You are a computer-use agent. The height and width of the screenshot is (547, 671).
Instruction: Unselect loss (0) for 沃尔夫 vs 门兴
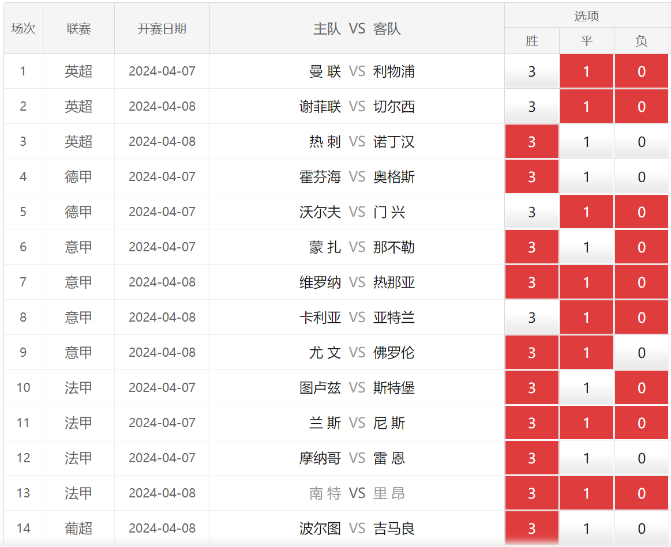click(641, 212)
